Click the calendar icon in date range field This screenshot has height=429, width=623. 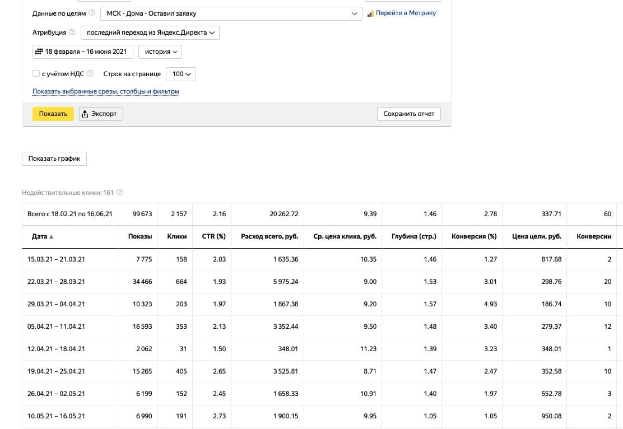[39, 52]
